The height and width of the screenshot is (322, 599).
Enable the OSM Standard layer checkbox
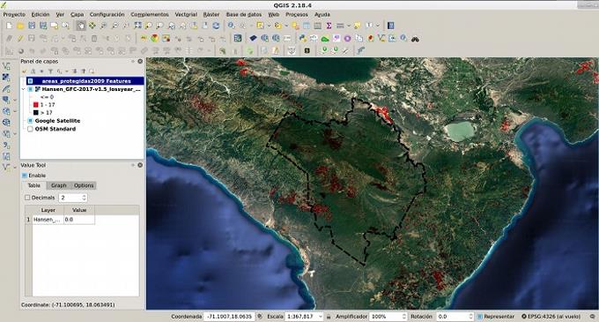pos(30,129)
